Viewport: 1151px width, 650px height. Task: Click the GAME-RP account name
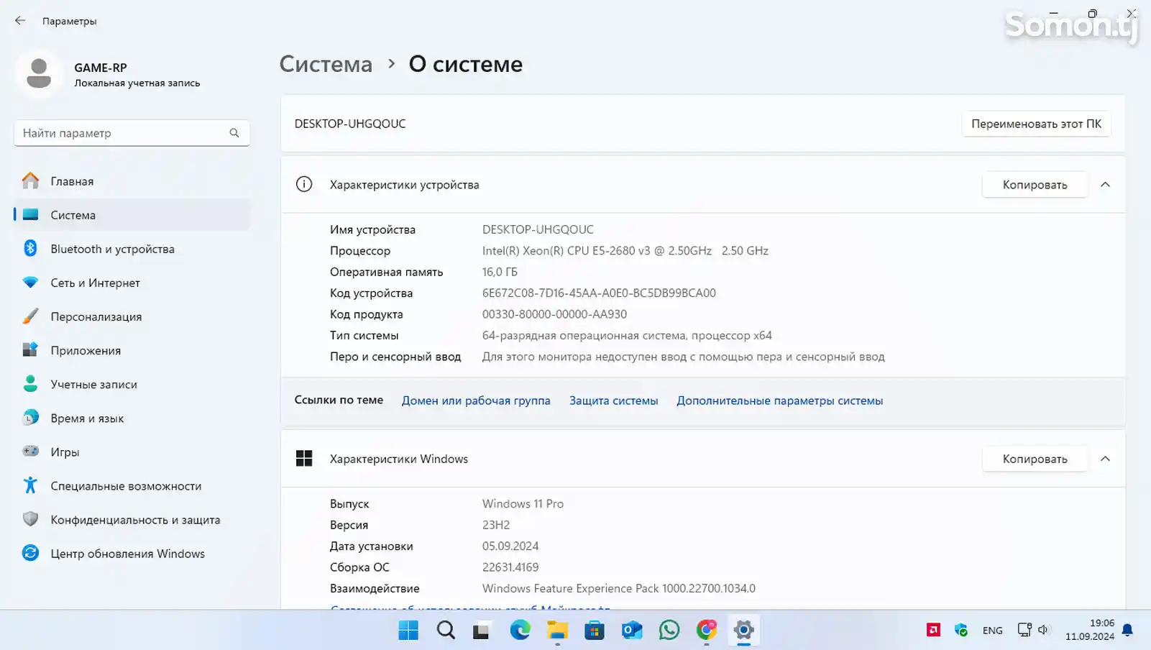coord(101,68)
